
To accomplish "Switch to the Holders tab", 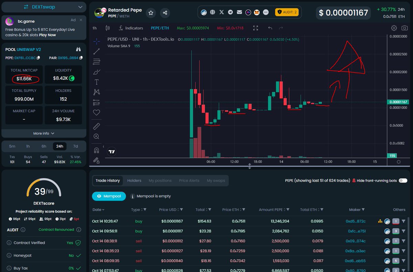I will (134, 181).
